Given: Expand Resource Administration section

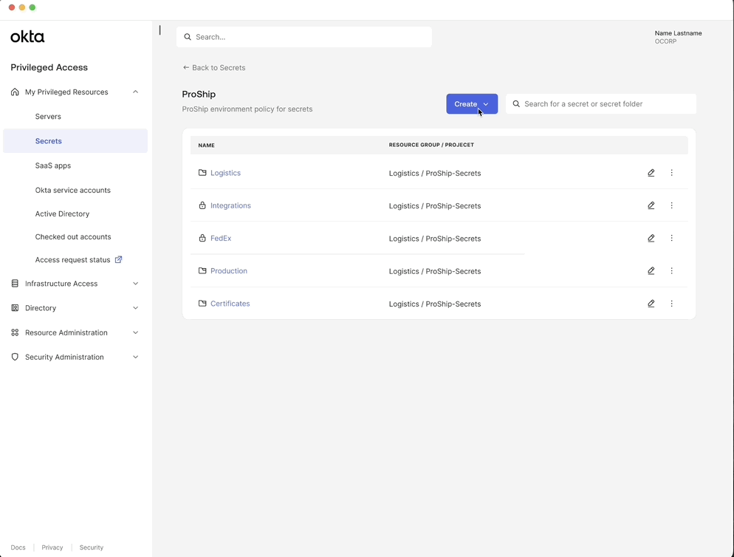Looking at the screenshot, I should click(135, 332).
